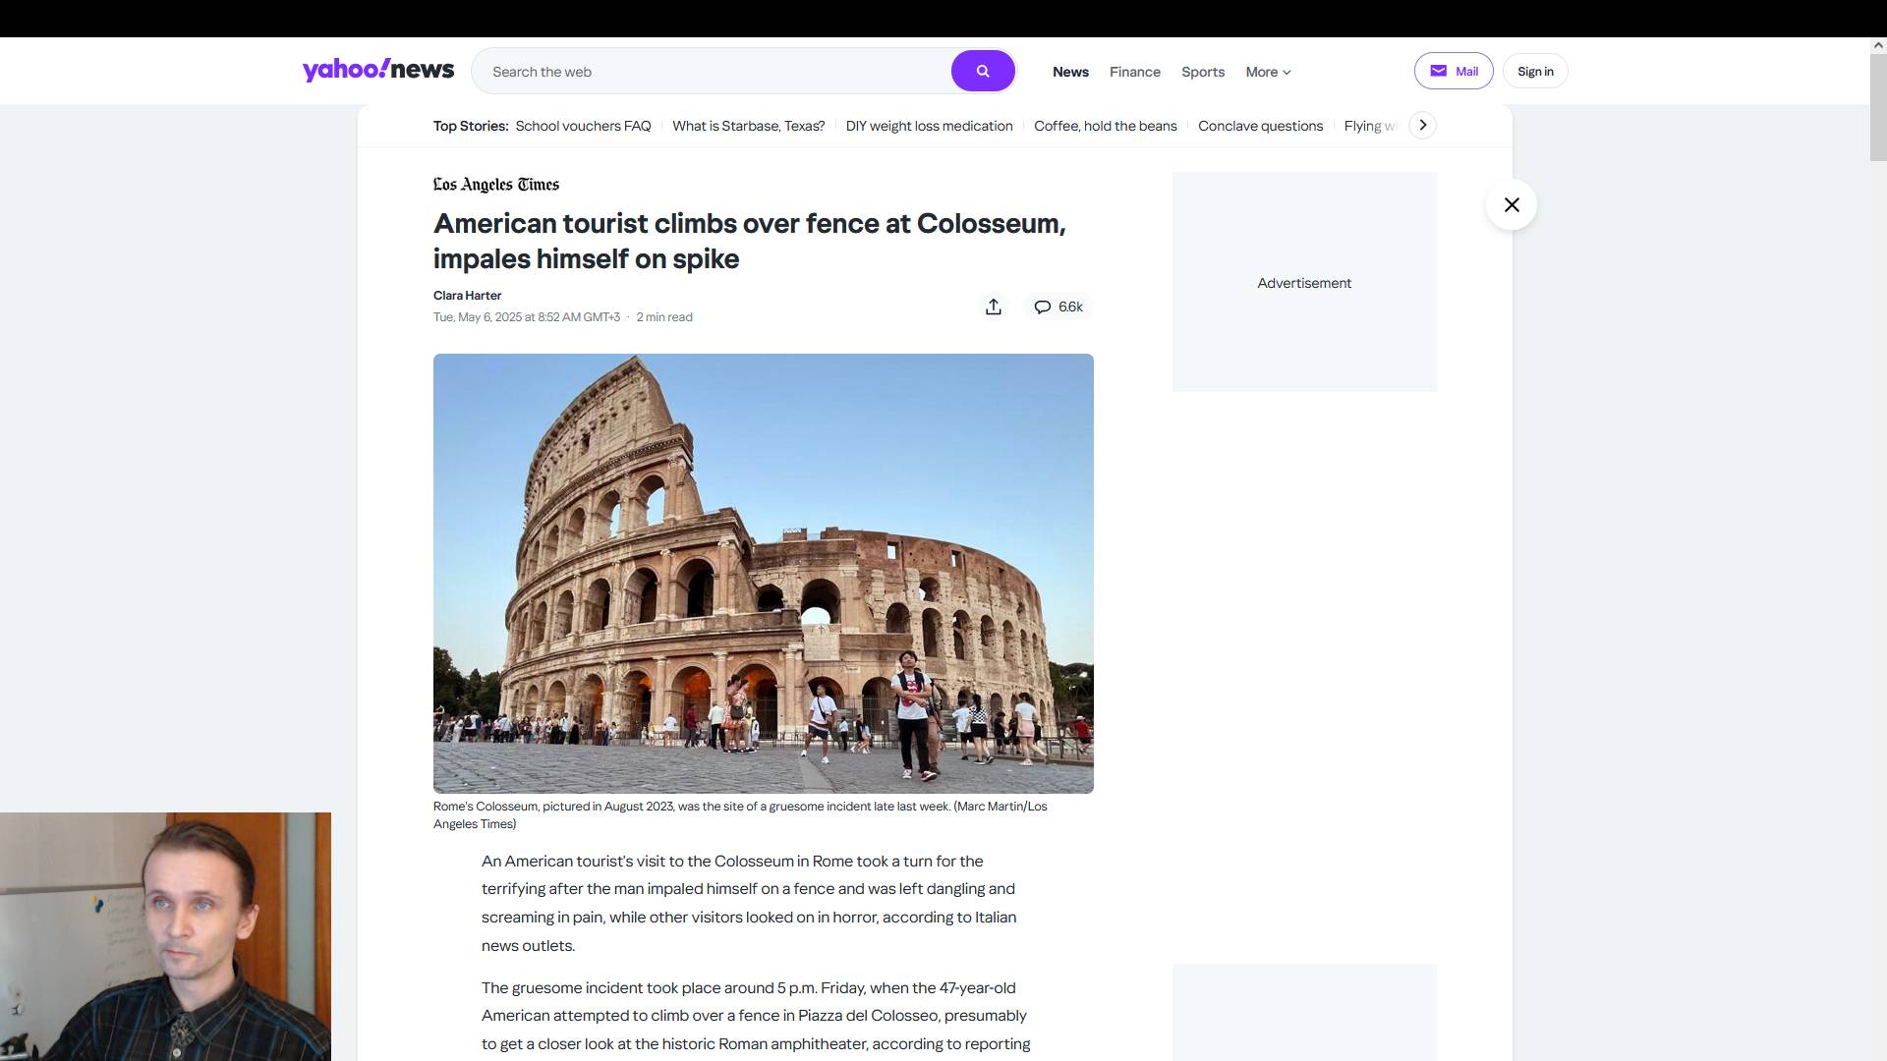Click the Yahoo News logo

point(378,70)
